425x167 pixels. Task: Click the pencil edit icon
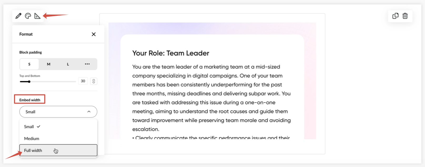click(18, 16)
